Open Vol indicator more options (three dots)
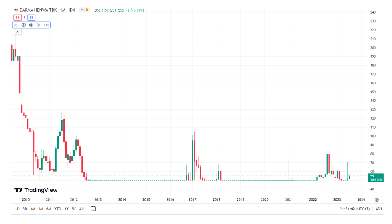This screenshot has width=392, height=224. [46, 25]
